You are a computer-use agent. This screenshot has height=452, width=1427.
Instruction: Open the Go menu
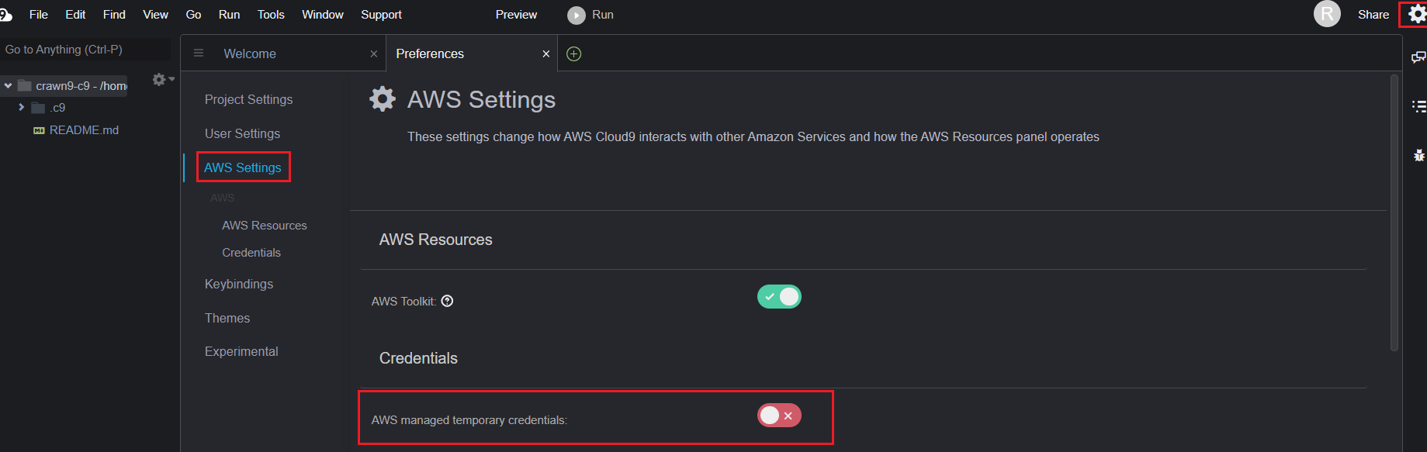193,15
